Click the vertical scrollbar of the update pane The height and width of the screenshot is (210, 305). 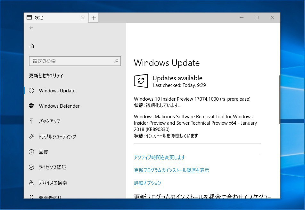(x=279, y=99)
